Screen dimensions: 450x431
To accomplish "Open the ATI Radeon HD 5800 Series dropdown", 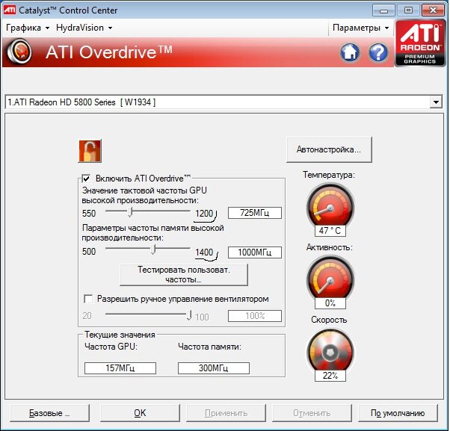I will (436, 102).
